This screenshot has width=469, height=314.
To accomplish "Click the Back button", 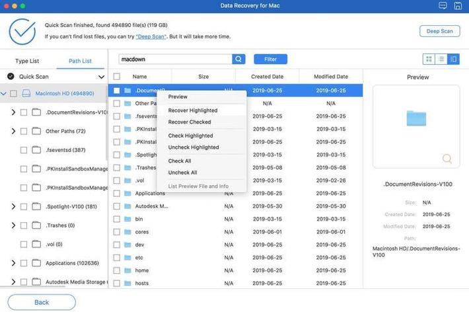I will [x=42, y=302].
